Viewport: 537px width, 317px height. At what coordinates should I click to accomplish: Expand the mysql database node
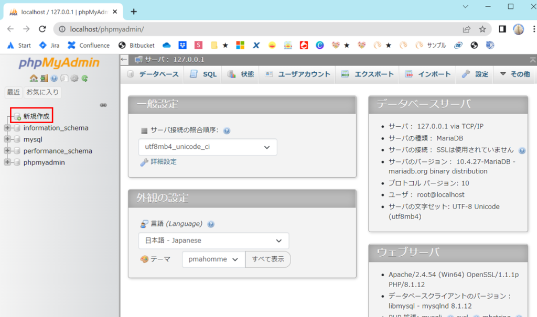(7, 139)
